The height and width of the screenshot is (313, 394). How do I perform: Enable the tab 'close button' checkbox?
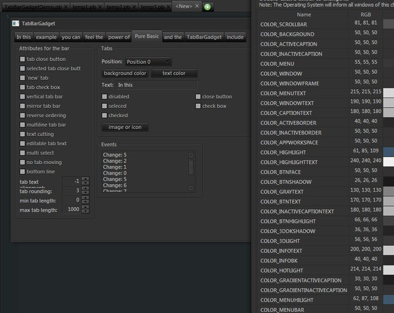click(198, 96)
